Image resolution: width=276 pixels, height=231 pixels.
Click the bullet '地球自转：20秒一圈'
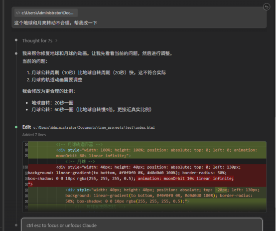[x=52, y=103]
